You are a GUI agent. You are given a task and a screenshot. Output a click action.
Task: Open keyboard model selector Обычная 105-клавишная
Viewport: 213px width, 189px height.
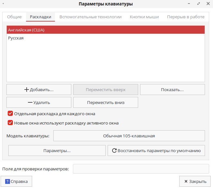click(129, 136)
